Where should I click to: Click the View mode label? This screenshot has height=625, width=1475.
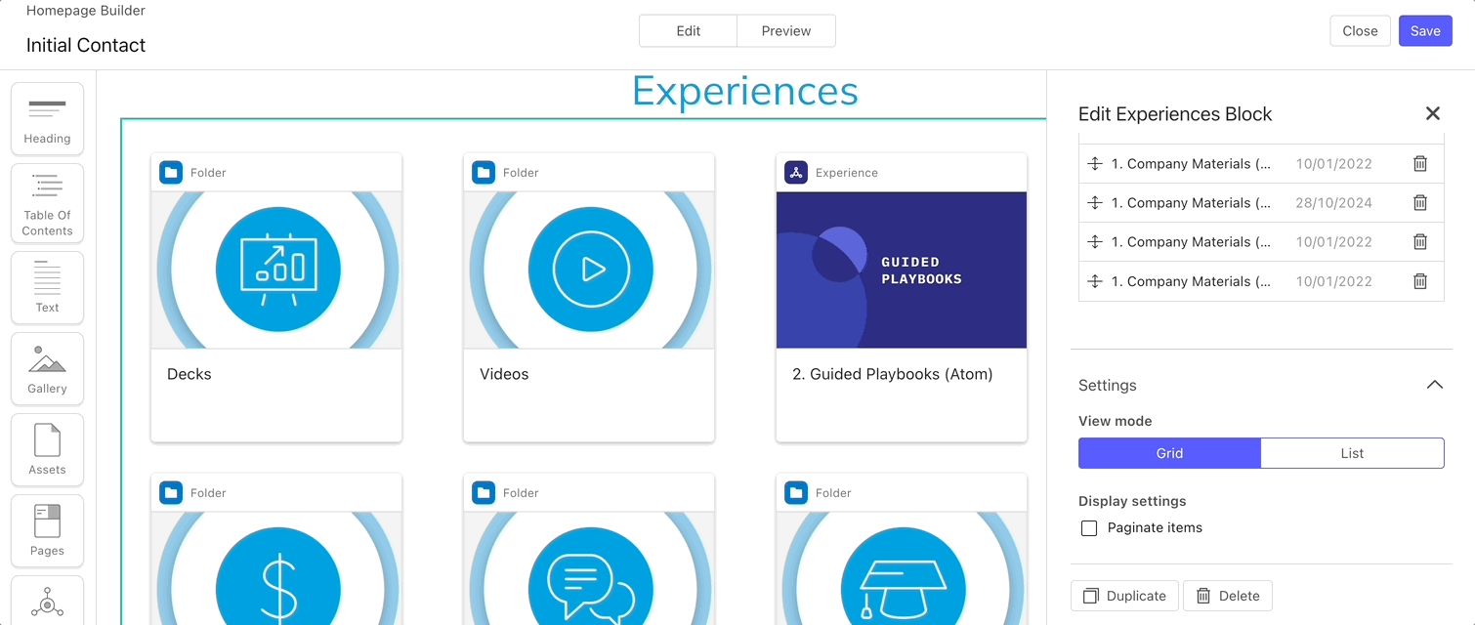[x=1116, y=421]
